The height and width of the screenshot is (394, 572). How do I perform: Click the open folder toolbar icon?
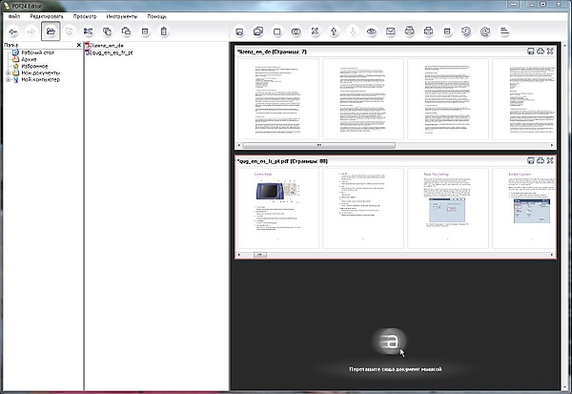51,31
